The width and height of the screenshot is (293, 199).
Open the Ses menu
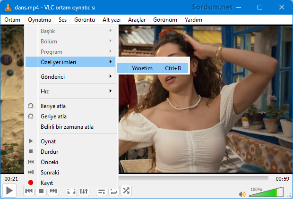62,20
